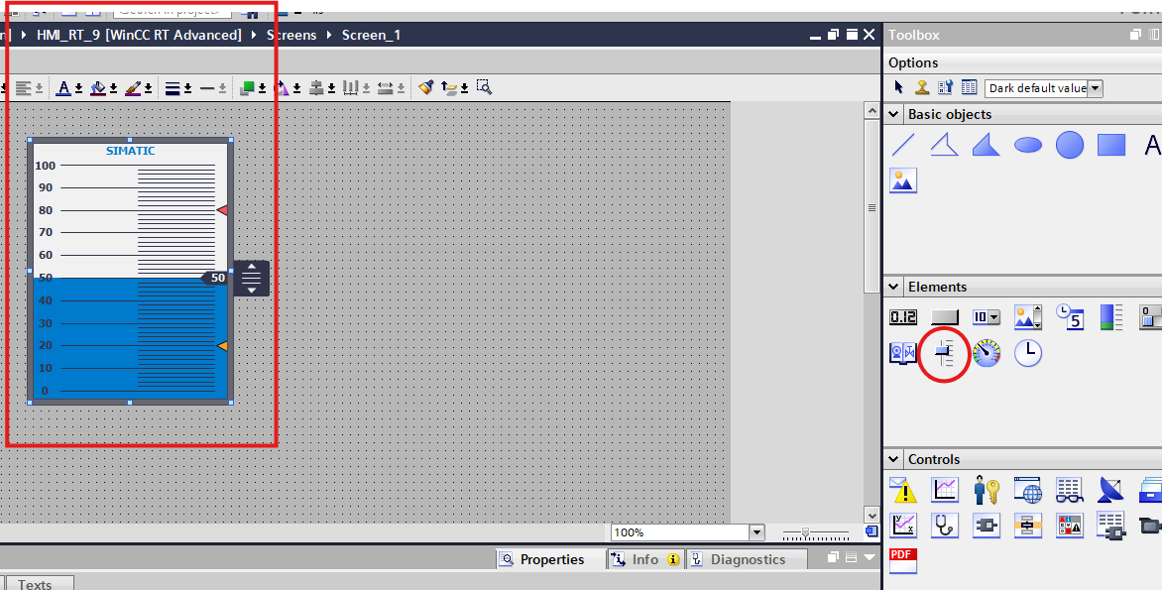Select the Date/time field element
This screenshot has width=1162, height=590.
tap(1070, 316)
